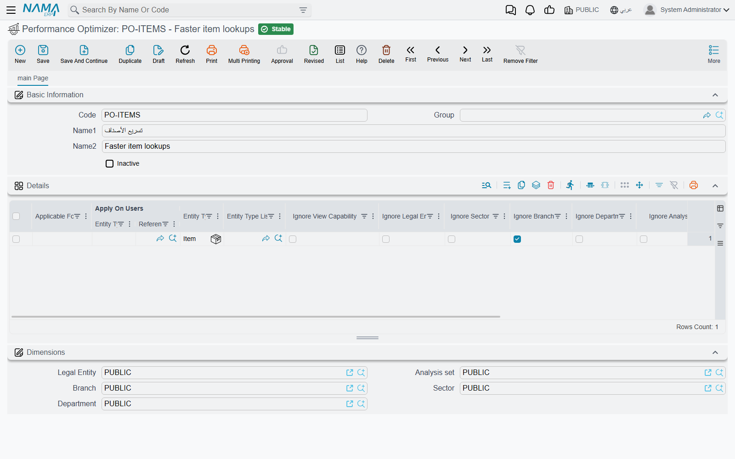Open the search box filter dropdown

click(303, 10)
